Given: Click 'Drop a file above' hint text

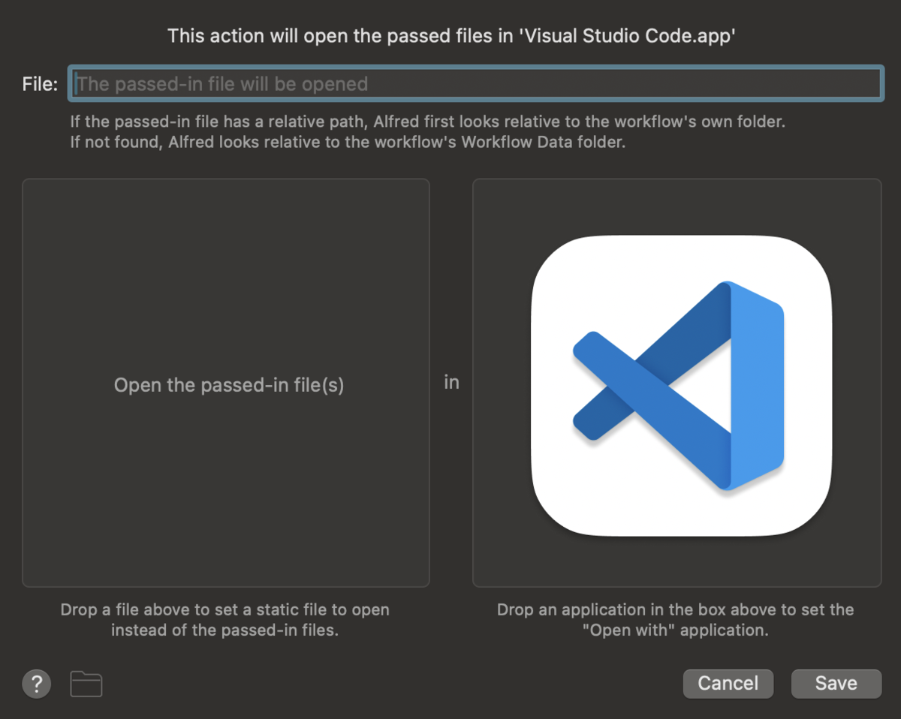Looking at the screenshot, I should tap(225, 620).
